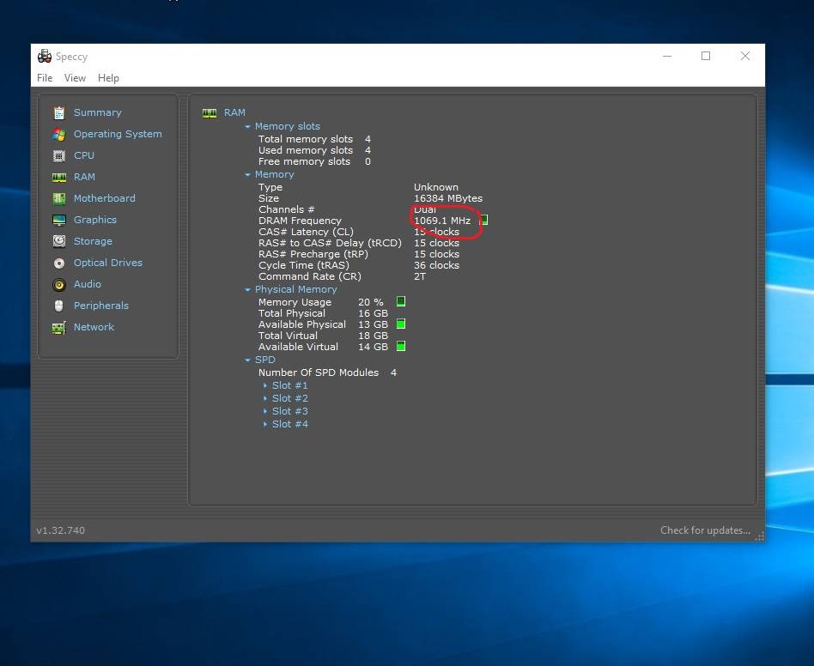Open the Help menu
814x666 pixels.
click(x=108, y=78)
